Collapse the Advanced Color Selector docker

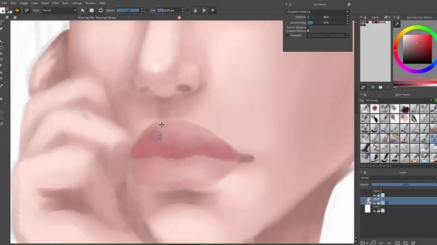[x=395, y=18]
